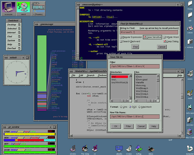Launch the xnview desktop icon
This screenshot has height=155, width=194.
73,148
